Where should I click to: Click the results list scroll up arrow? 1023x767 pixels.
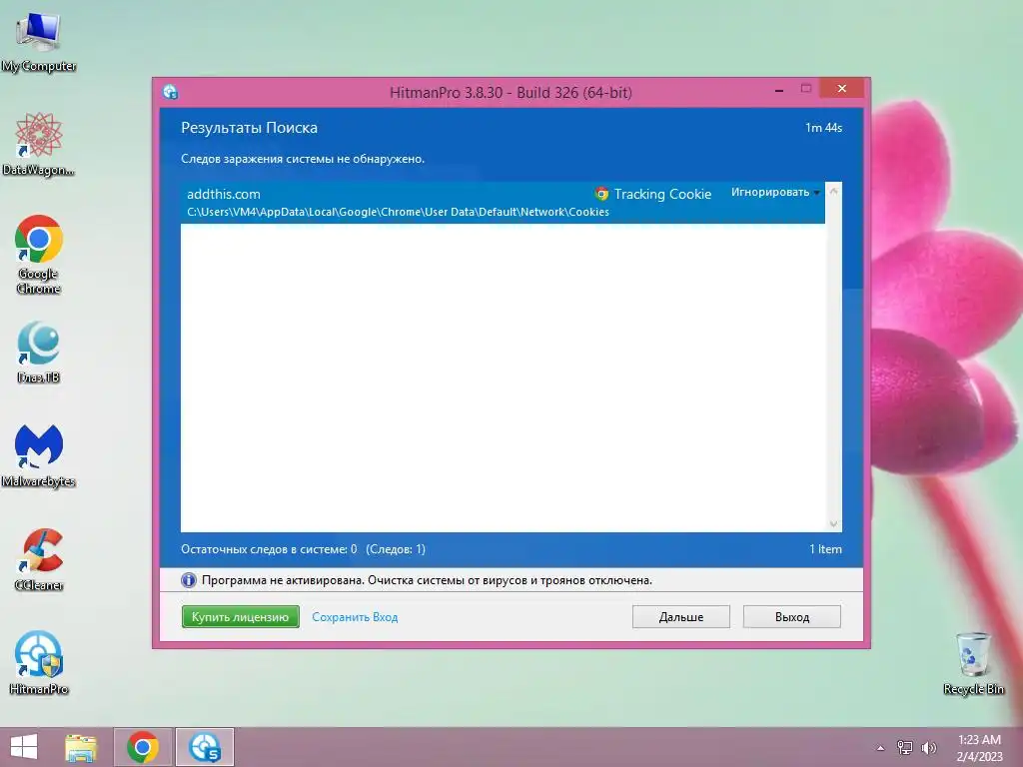point(833,191)
